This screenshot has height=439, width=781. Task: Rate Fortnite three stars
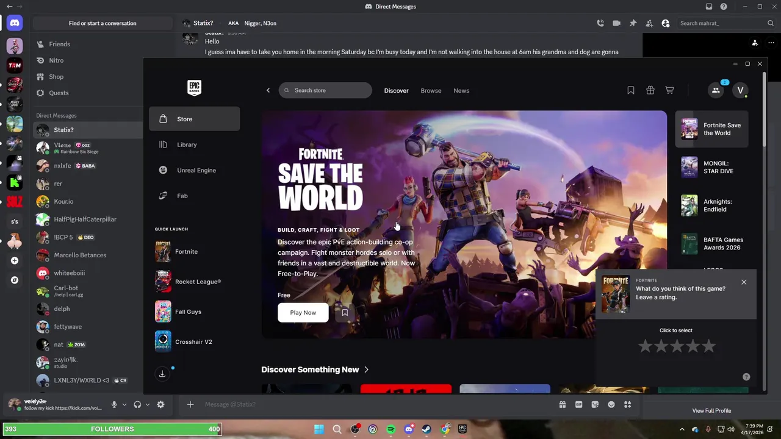click(x=677, y=346)
